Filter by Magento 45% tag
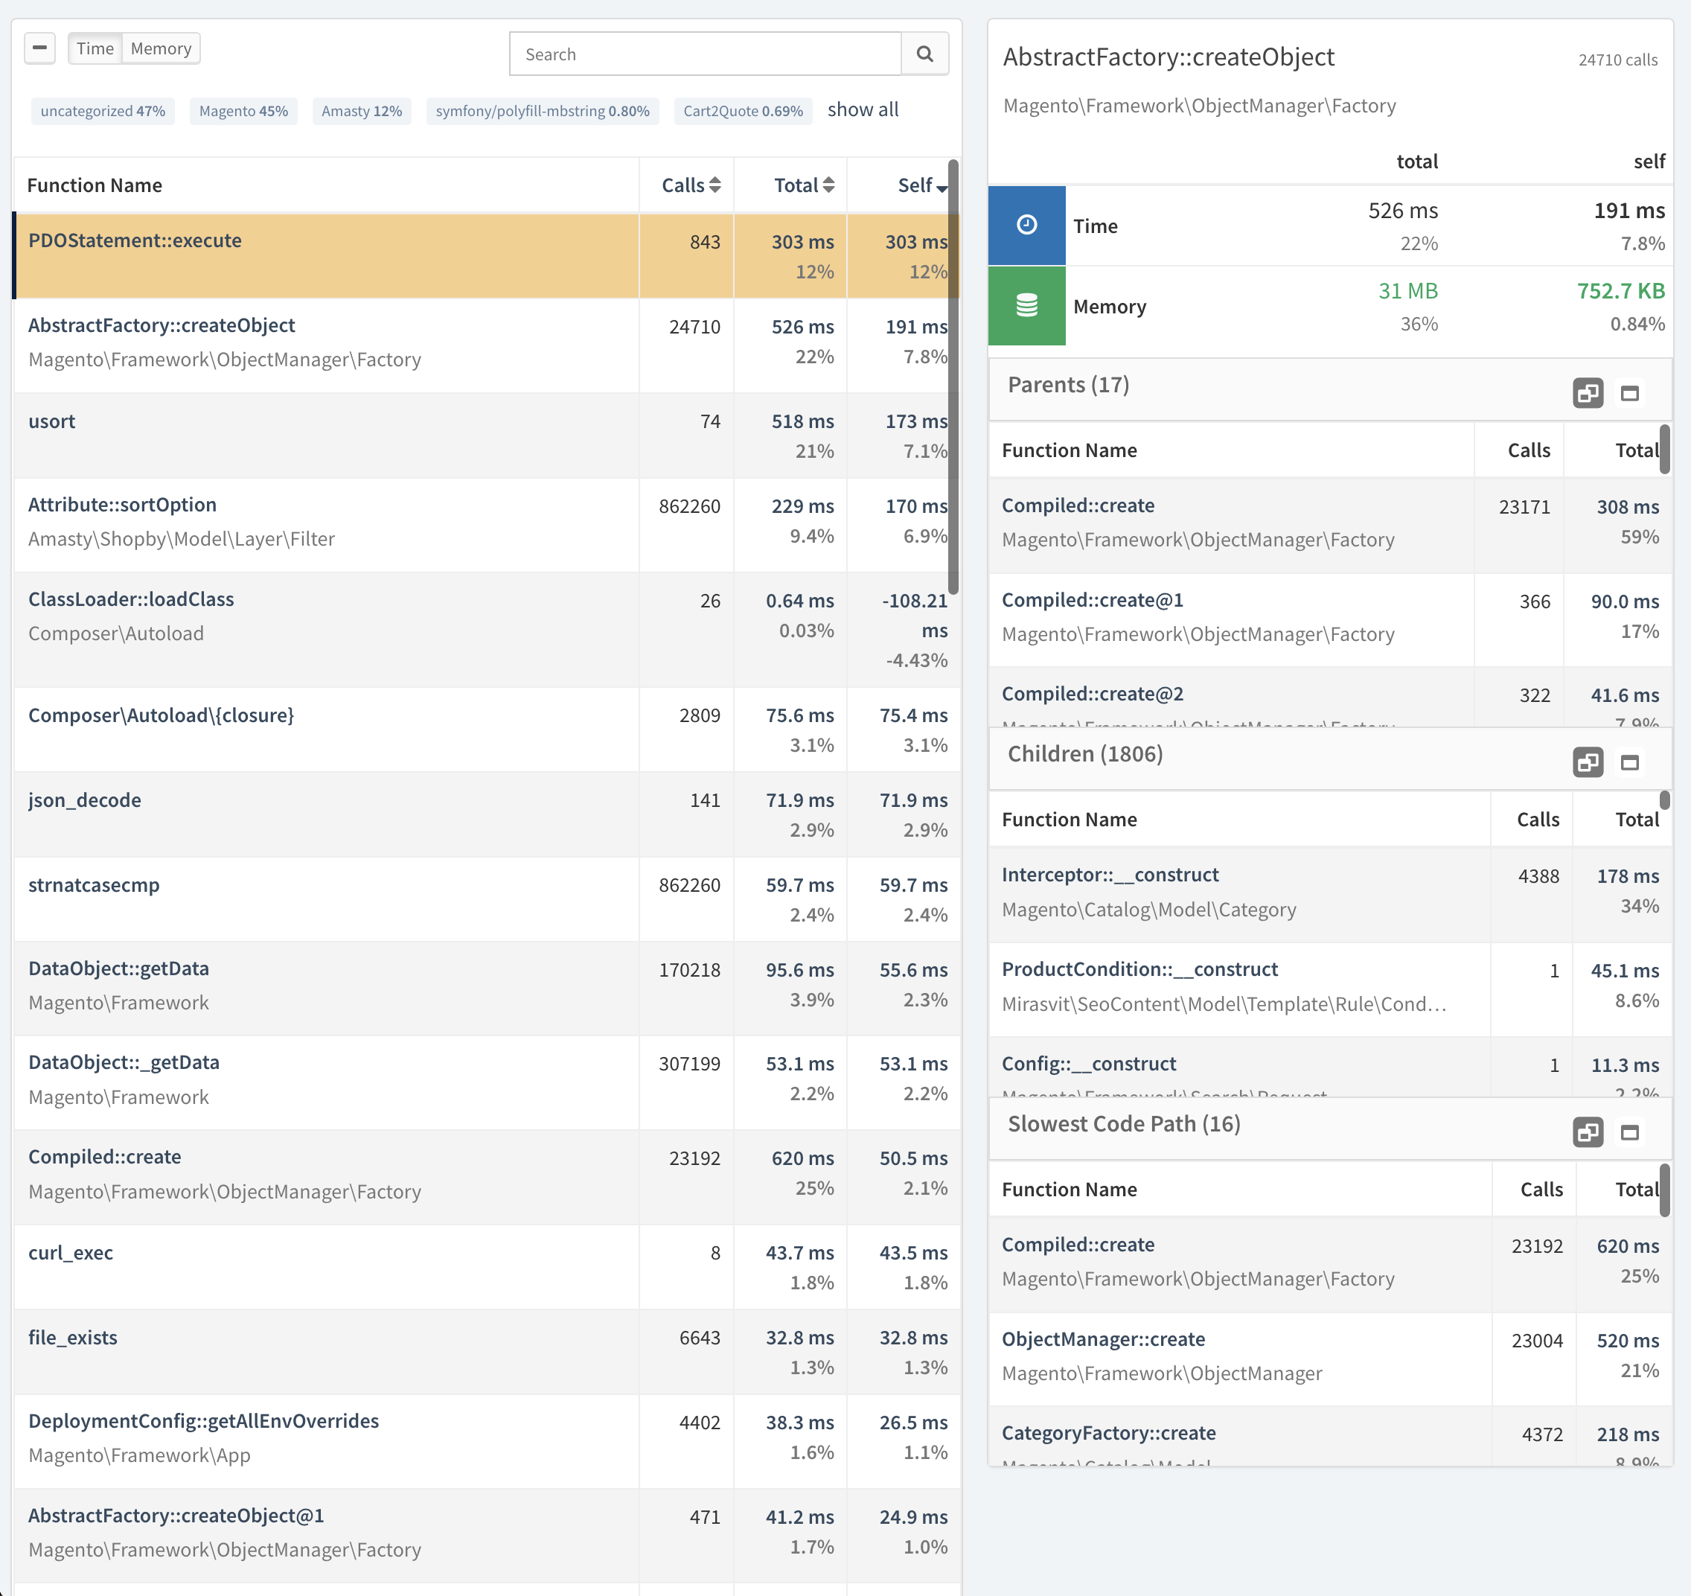 [x=243, y=112]
